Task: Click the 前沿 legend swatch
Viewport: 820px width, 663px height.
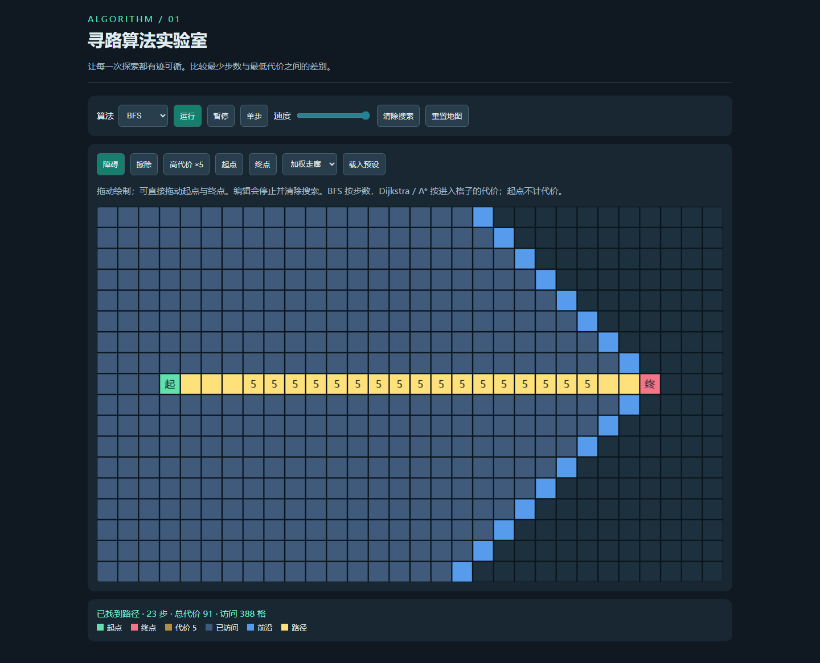Action: tap(251, 628)
